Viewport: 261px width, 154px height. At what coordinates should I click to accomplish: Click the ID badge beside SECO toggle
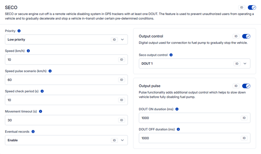(242, 8)
